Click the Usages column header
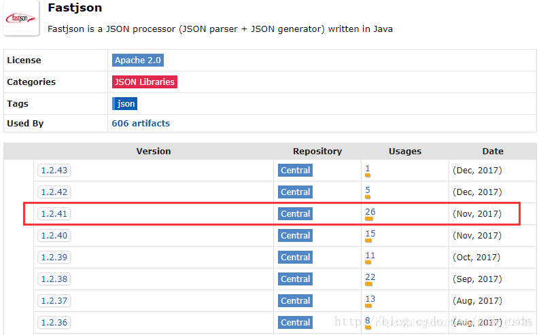The width and height of the screenshot is (539, 335). point(405,151)
